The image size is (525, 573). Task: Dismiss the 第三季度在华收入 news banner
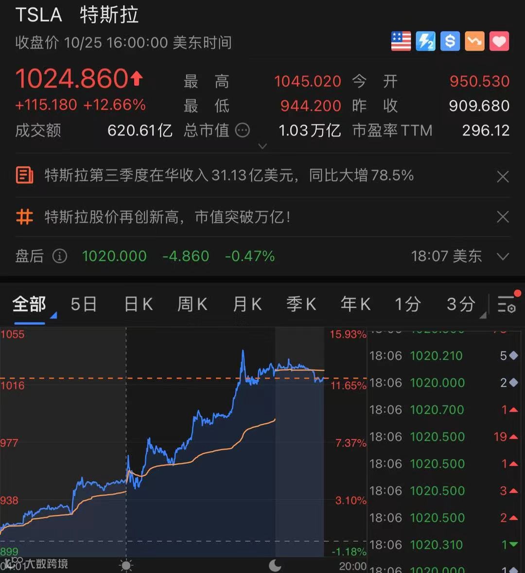(503, 177)
